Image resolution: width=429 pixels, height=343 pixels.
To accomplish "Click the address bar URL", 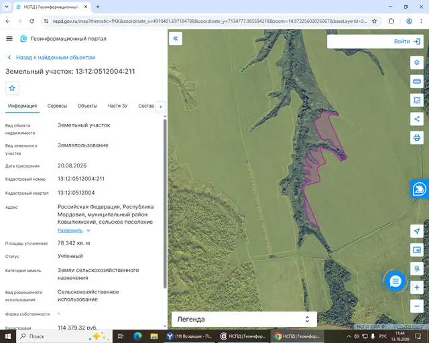I will [x=210, y=21].
